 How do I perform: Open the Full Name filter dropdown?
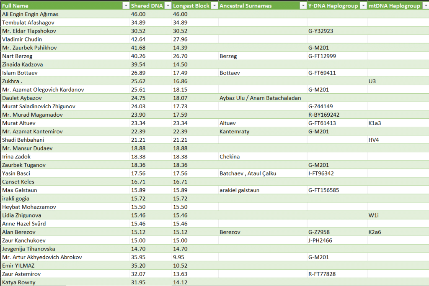point(125,6)
